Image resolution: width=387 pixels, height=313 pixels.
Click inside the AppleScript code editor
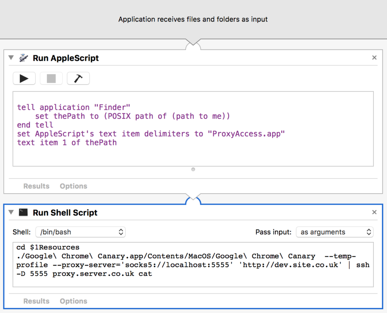pos(193,129)
